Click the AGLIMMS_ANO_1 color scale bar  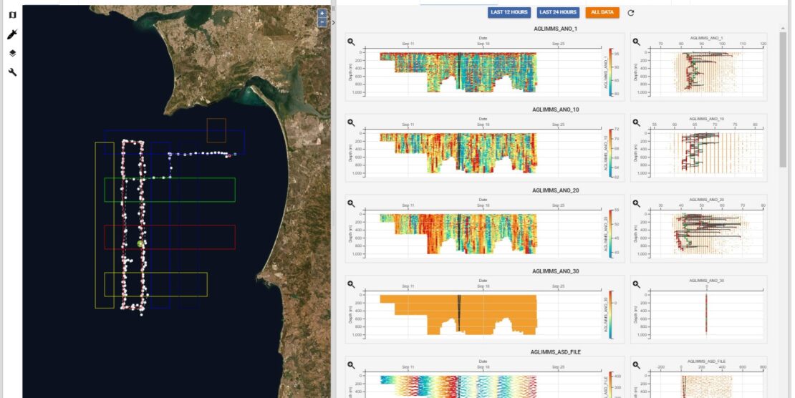[610, 72]
